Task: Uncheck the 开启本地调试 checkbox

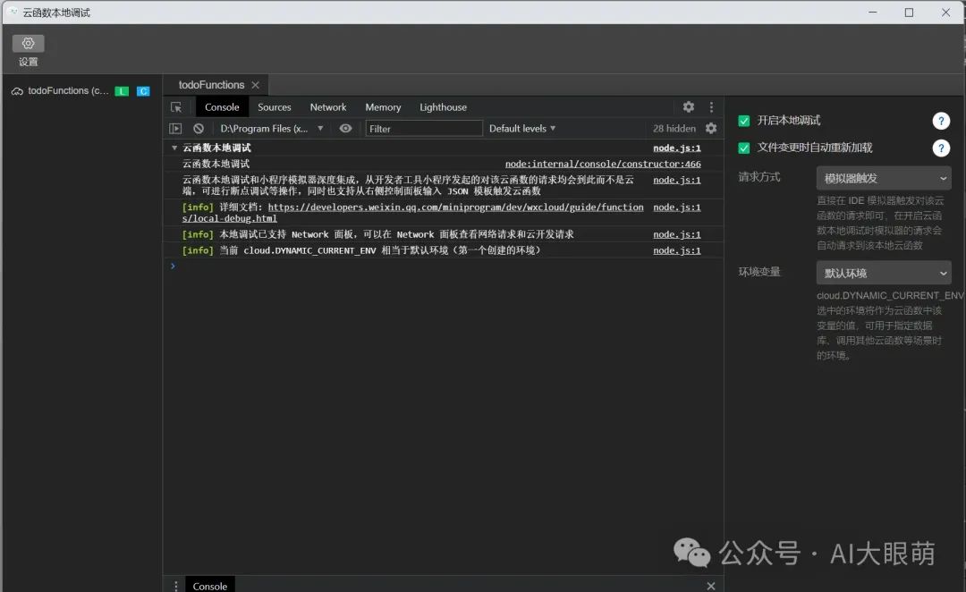Action: (744, 121)
